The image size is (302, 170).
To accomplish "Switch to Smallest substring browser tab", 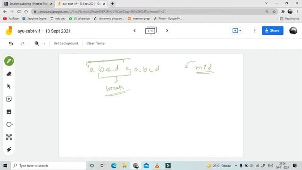I will coord(28,4).
